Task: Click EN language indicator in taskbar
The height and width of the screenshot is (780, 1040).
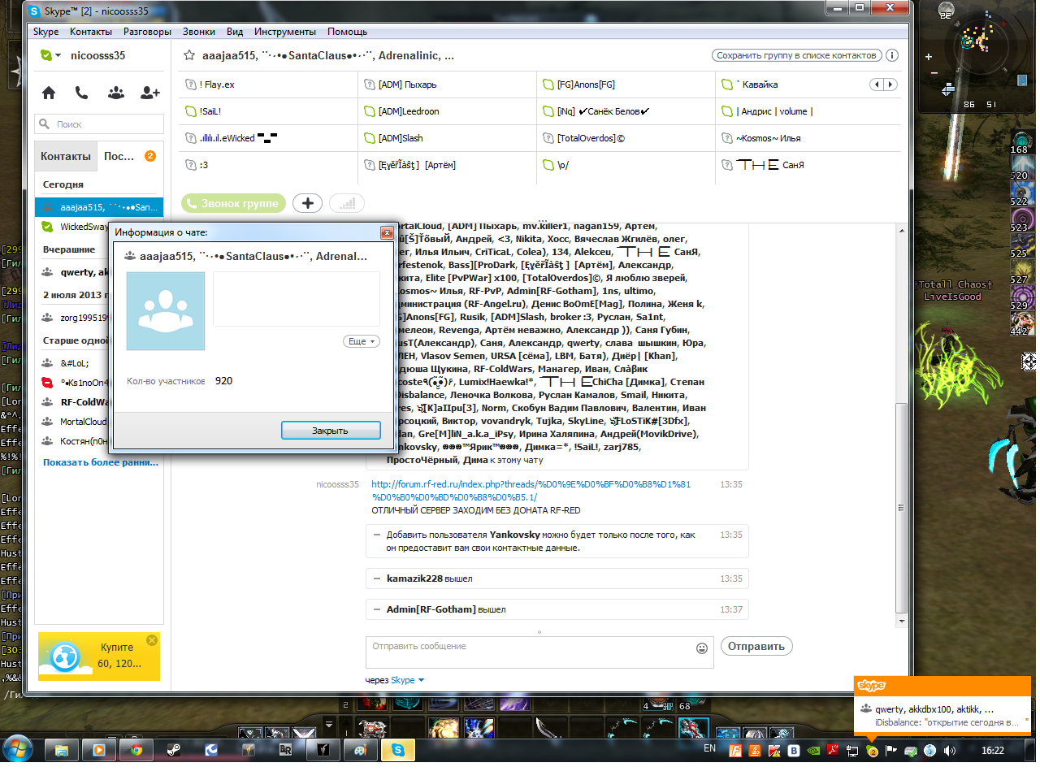Action: (709, 748)
